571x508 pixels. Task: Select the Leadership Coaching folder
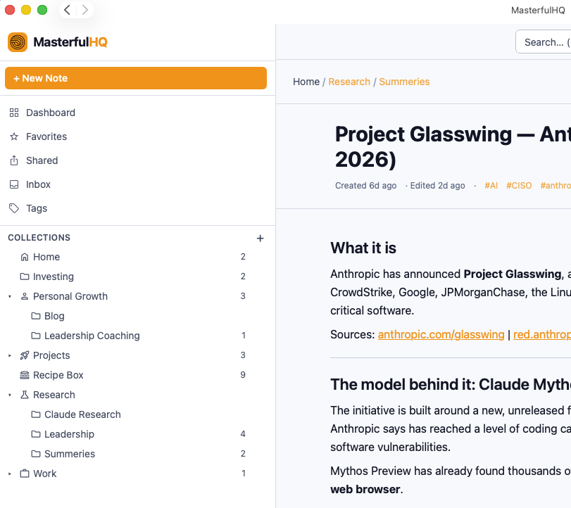coord(92,336)
